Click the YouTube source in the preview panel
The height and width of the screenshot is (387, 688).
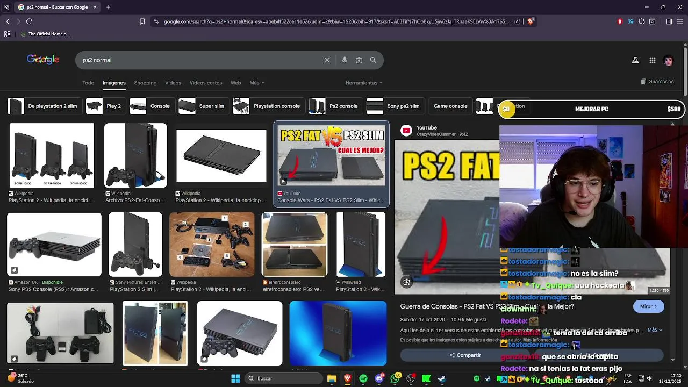[427, 128]
